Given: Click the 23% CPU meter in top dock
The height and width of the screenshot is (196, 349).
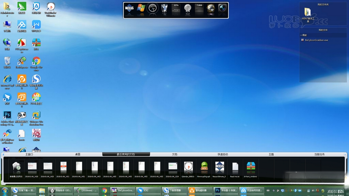Looking at the screenshot, I should 176,8.
